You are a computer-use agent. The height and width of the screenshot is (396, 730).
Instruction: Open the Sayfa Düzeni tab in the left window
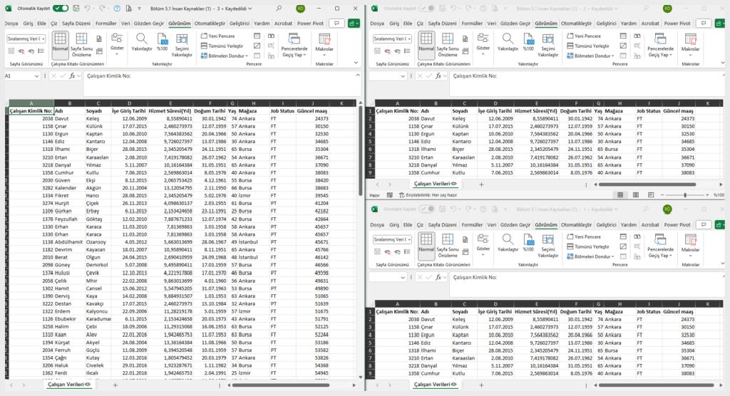(76, 24)
